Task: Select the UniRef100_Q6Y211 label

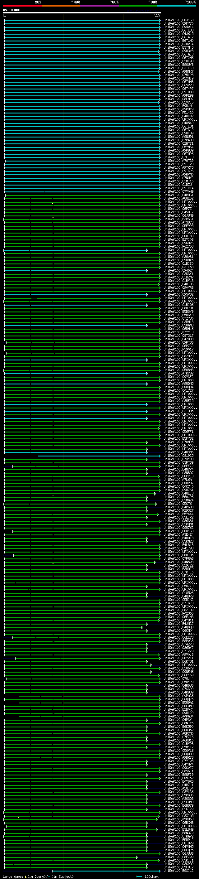Action: [178, 658]
